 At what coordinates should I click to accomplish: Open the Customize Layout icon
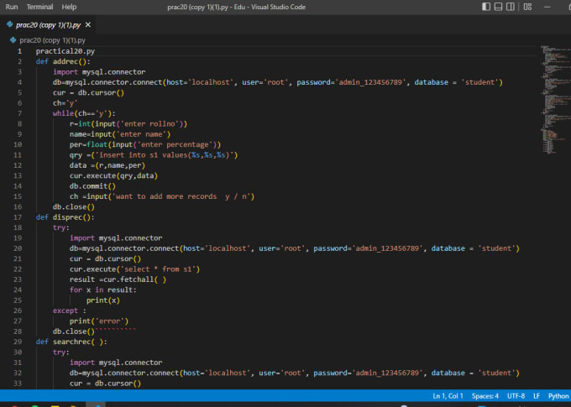point(527,7)
